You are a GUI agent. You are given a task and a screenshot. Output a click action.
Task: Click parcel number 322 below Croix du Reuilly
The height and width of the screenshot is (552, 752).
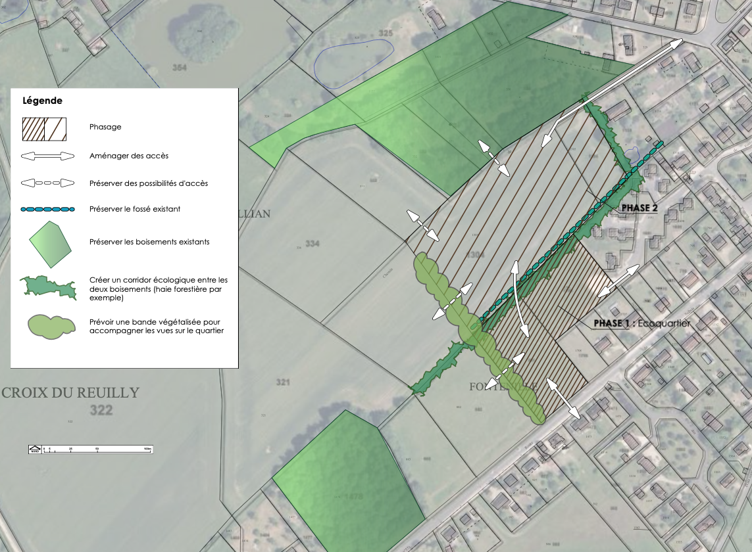coord(101,411)
